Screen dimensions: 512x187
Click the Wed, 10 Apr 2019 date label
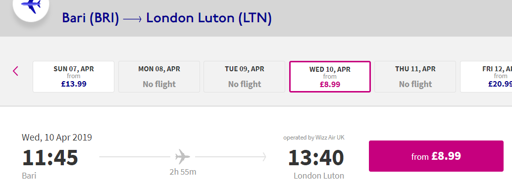57,138
